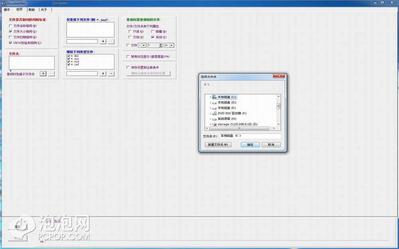The image size is (399, 249).
Task: Tick the disable status display checkbox
Action: [x=128, y=57]
